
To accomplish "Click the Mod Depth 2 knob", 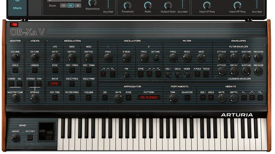I will [89, 57].
